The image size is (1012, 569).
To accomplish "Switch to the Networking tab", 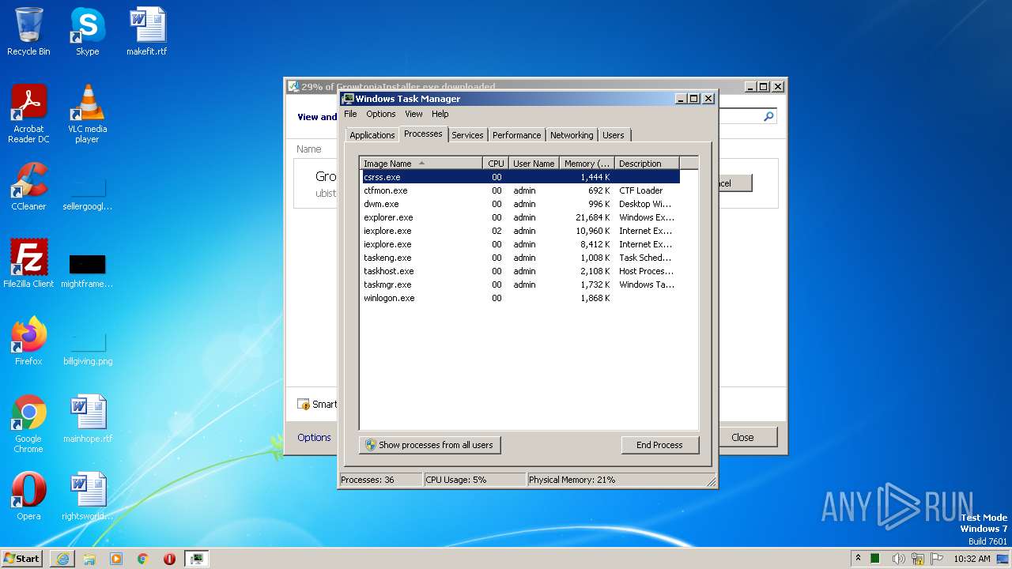I will (x=572, y=135).
